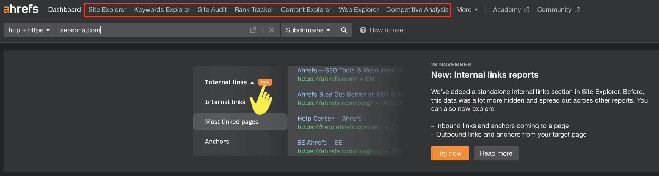Clear the URL field with the X icon

[271, 30]
